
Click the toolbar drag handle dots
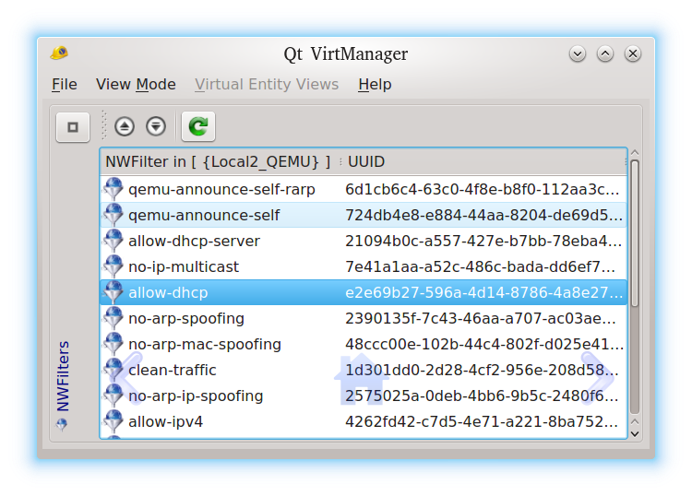click(x=104, y=125)
